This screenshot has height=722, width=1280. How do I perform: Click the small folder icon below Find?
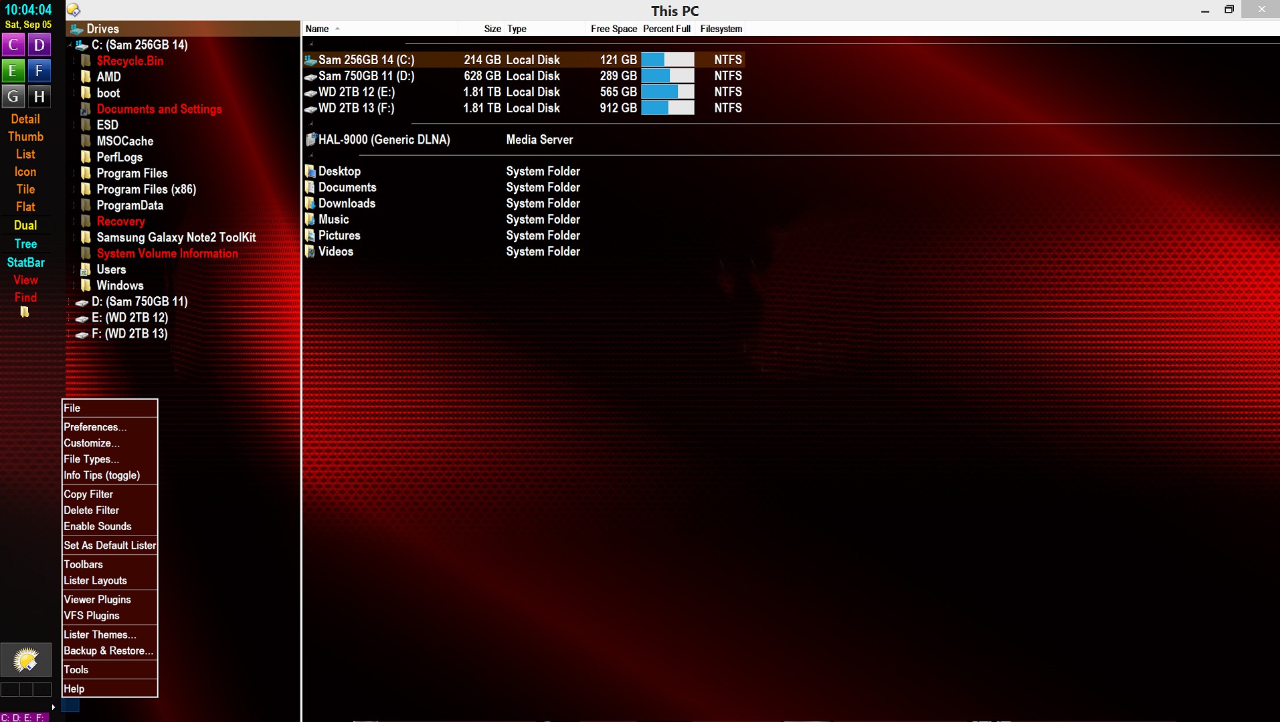point(25,312)
